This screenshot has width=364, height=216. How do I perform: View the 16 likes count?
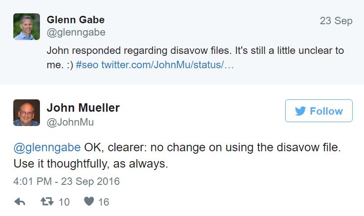click(104, 202)
